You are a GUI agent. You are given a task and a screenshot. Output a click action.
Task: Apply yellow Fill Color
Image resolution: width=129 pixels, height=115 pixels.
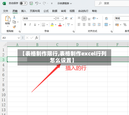pyautogui.click(x=52, y=24)
